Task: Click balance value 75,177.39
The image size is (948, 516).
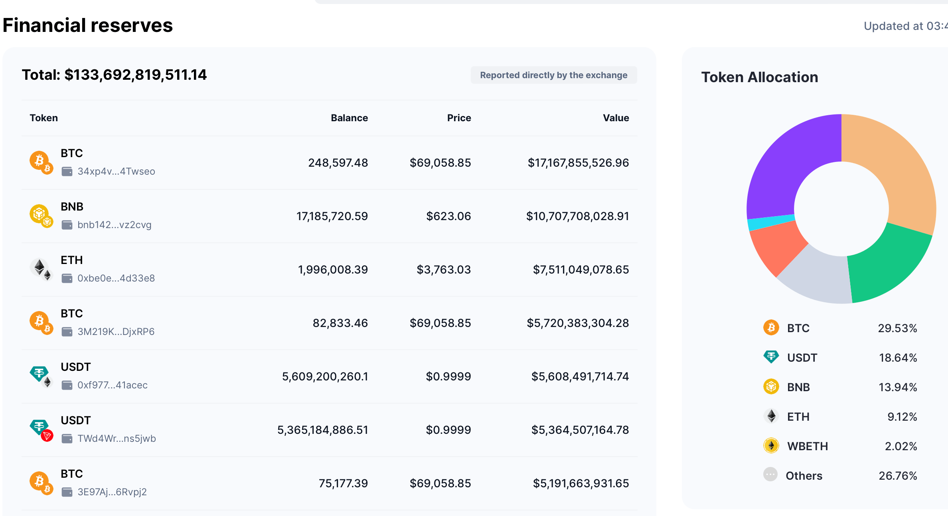Action: (x=344, y=483)
